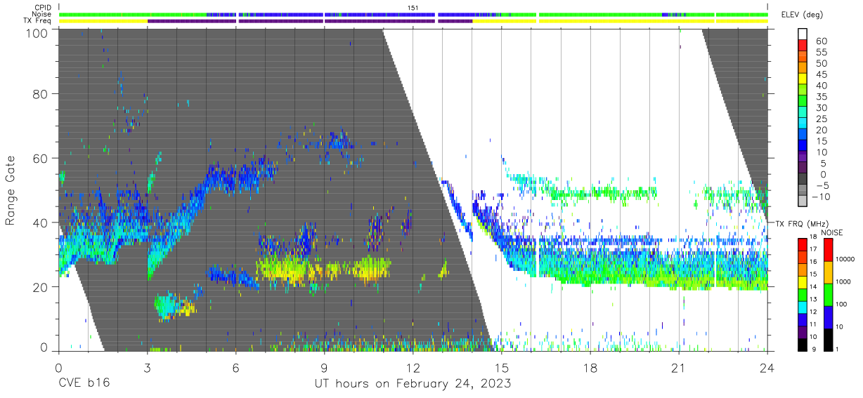The height and width of the screenshot is (398, 863).
Task: Click the '100' label on Range Gate axis
Action: point(37,32)
